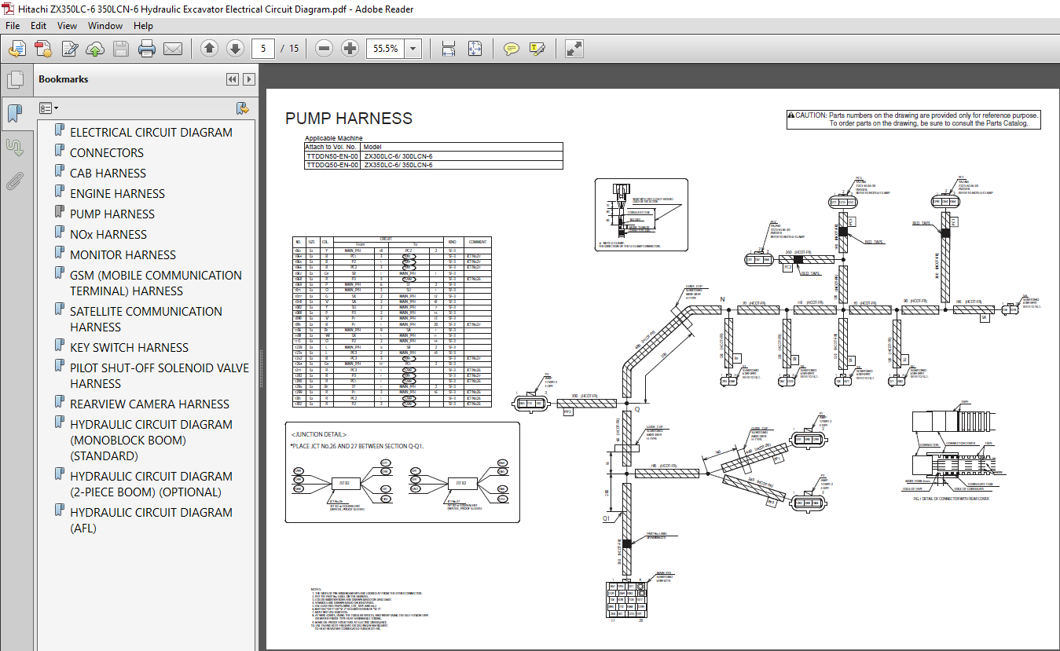
Task: Click the zoom percentage field showing 55.5%
Action: [386, 49]
